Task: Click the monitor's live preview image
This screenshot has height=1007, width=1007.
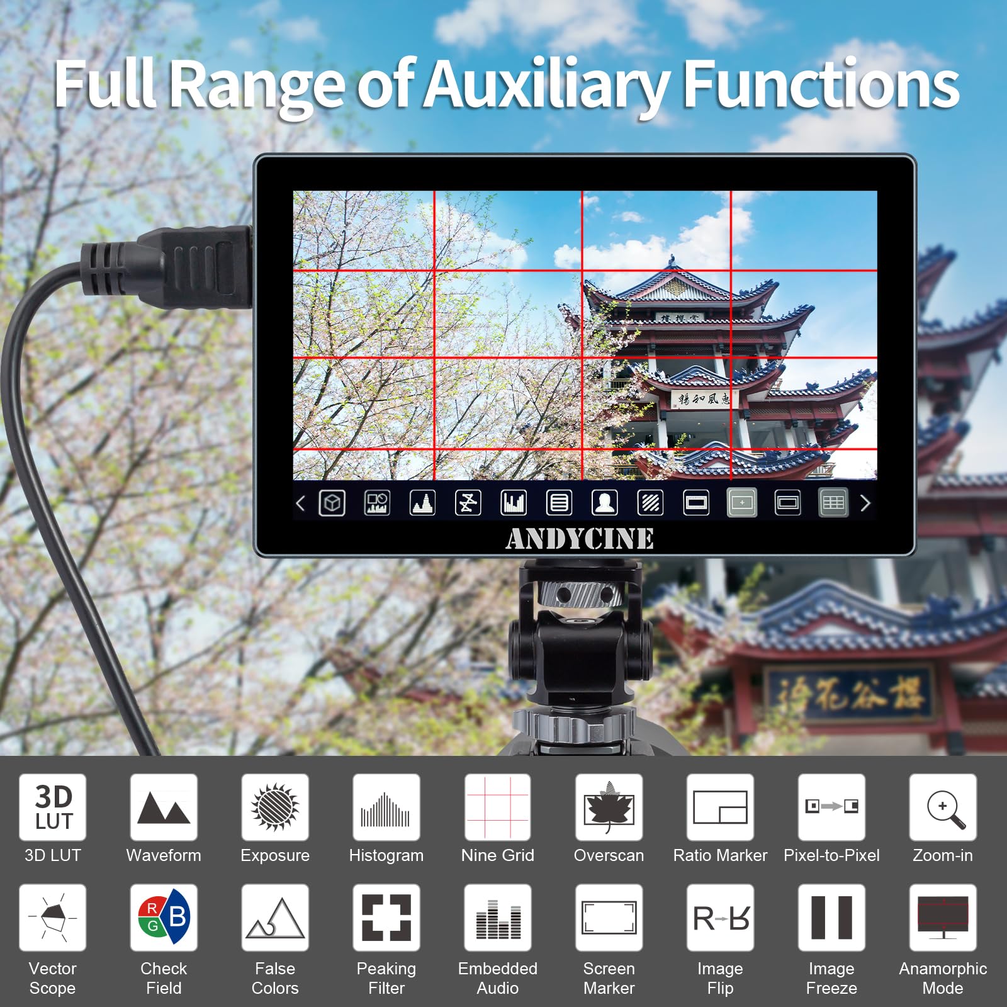Action: click(585, 335)
